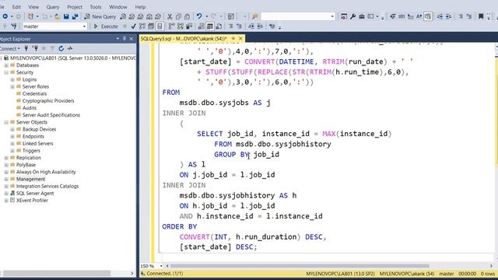This screenshot has width=498, height=280.
Task: Open the Help menu
Action: (x=140, y=7)
